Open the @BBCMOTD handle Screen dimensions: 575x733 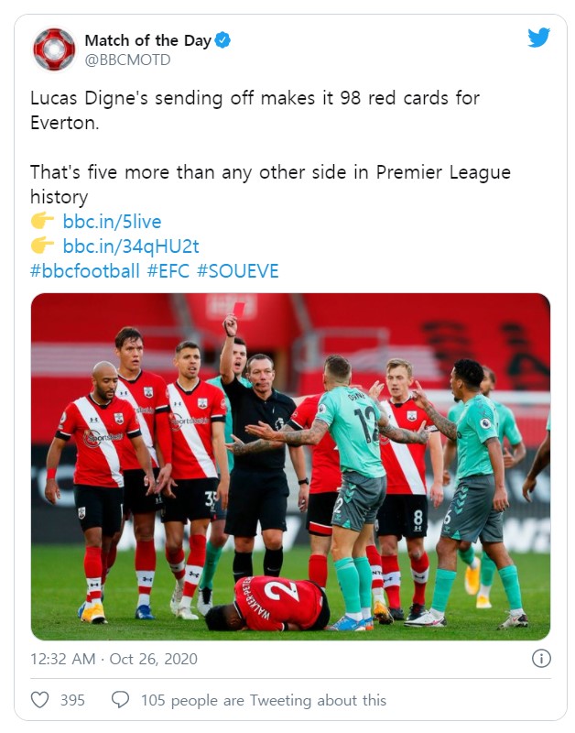tap(127, 60)
